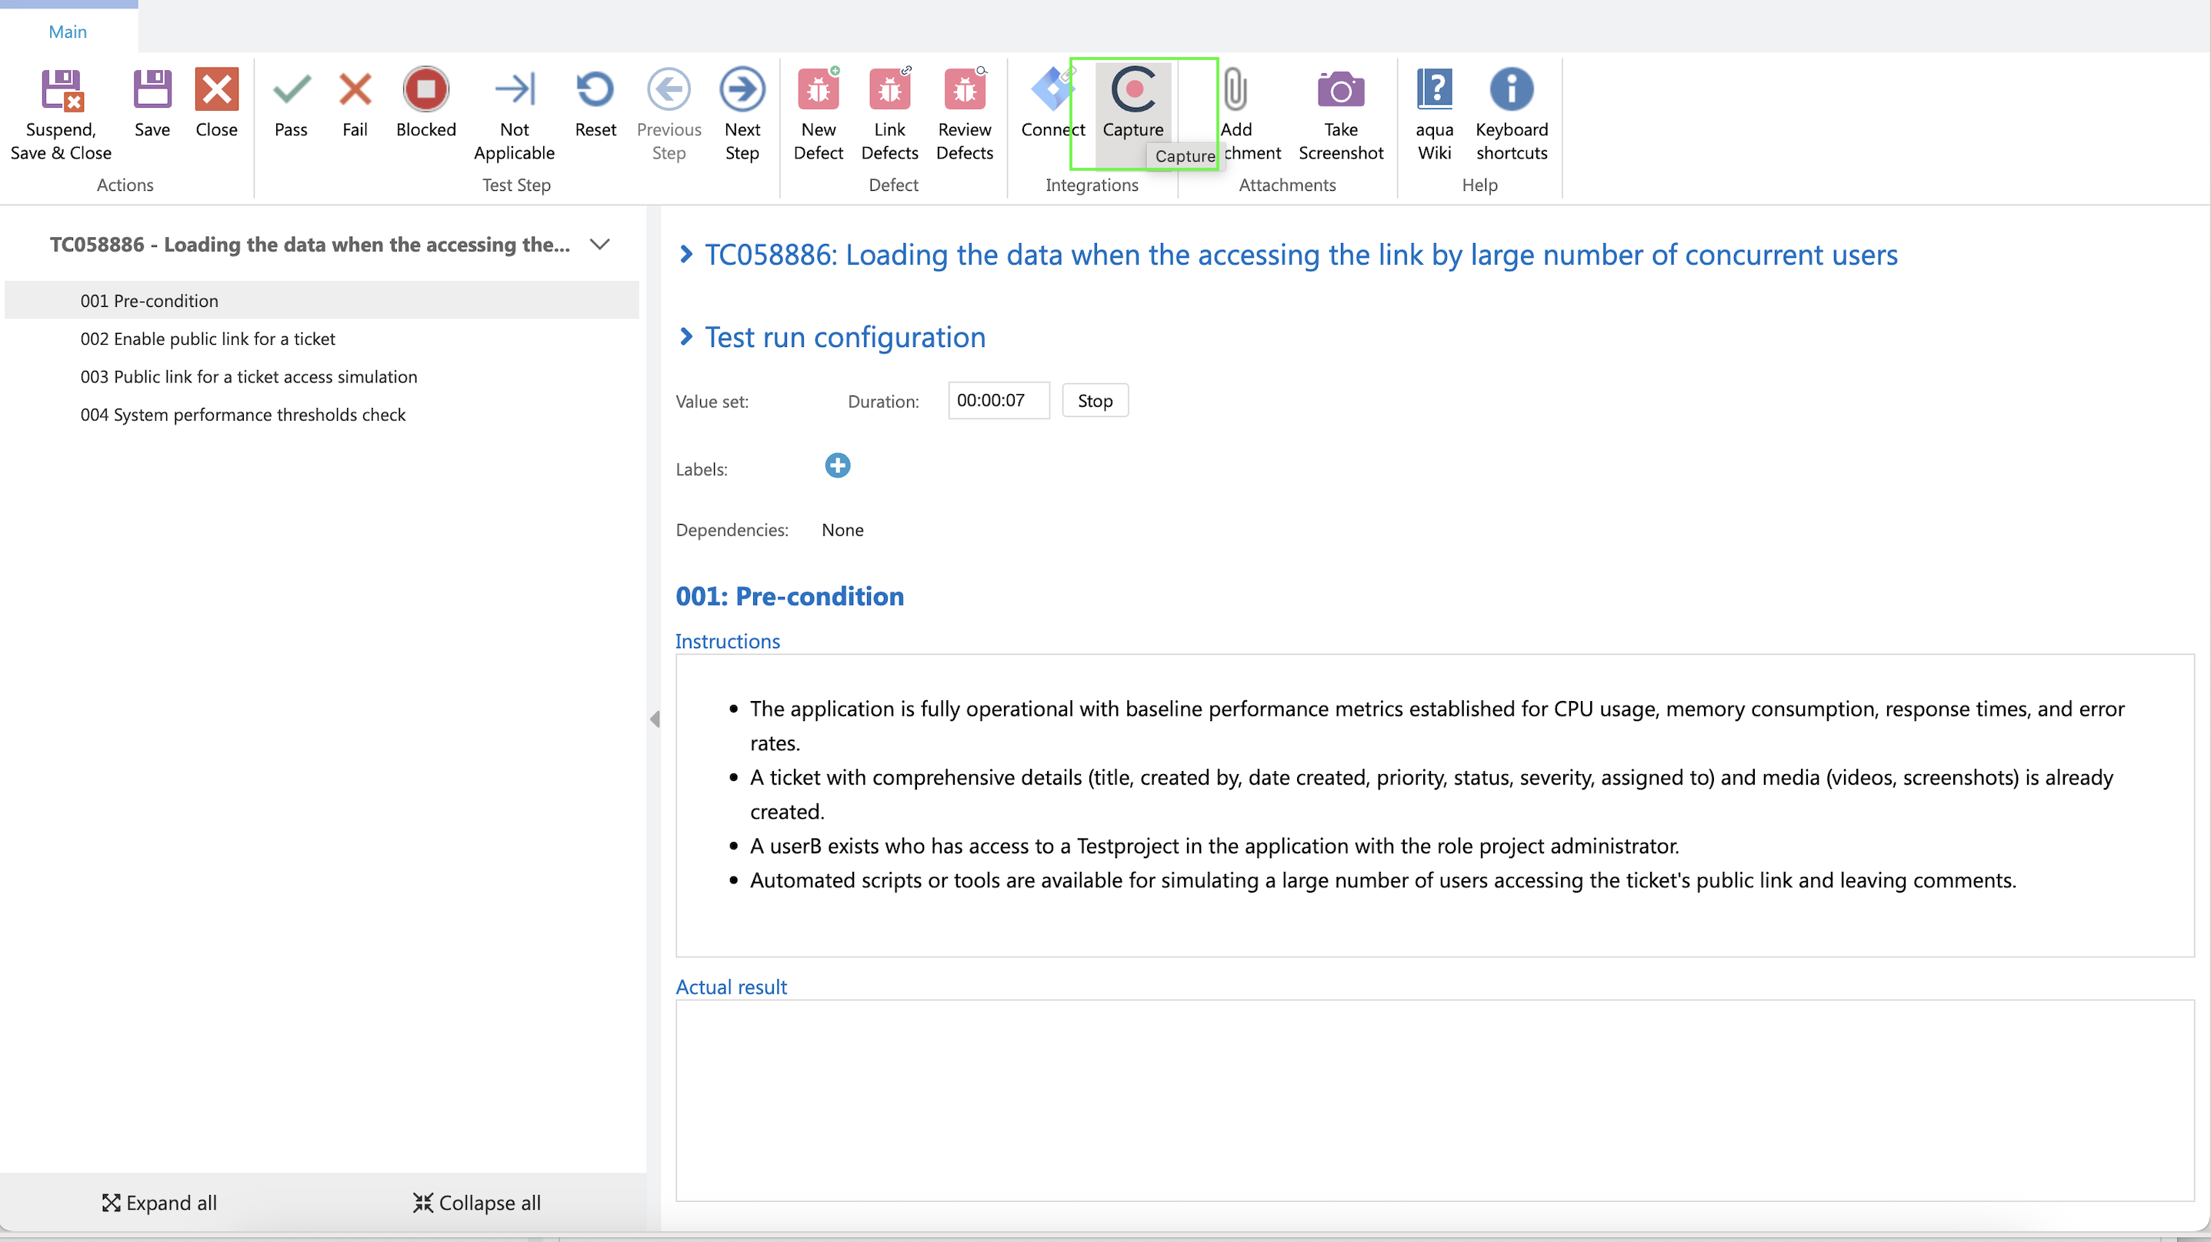Expand the TC058886 title header section
Image resolution: width=2211 pixels, height=1242 pixels.
coord(685,255)
